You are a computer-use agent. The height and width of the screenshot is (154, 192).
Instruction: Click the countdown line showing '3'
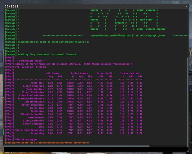click(19, 45)
